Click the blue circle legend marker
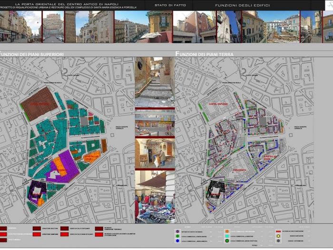333x250 pixels. point(177,241)
